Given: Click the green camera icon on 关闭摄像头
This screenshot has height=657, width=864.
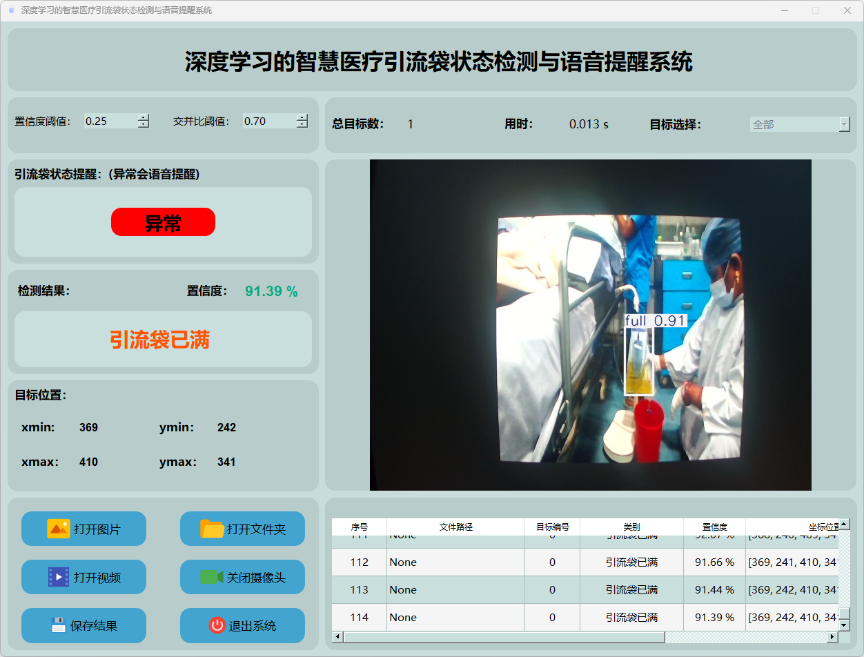Looking at the screenshot, I should tap(211, 577).
